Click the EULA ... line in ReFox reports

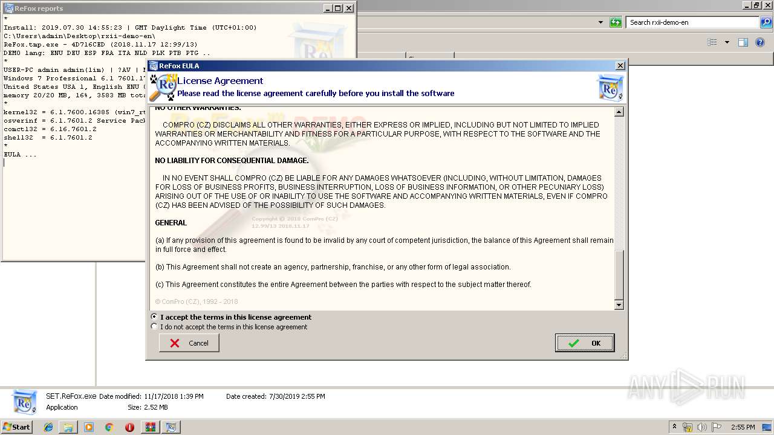tap(20, 155)
